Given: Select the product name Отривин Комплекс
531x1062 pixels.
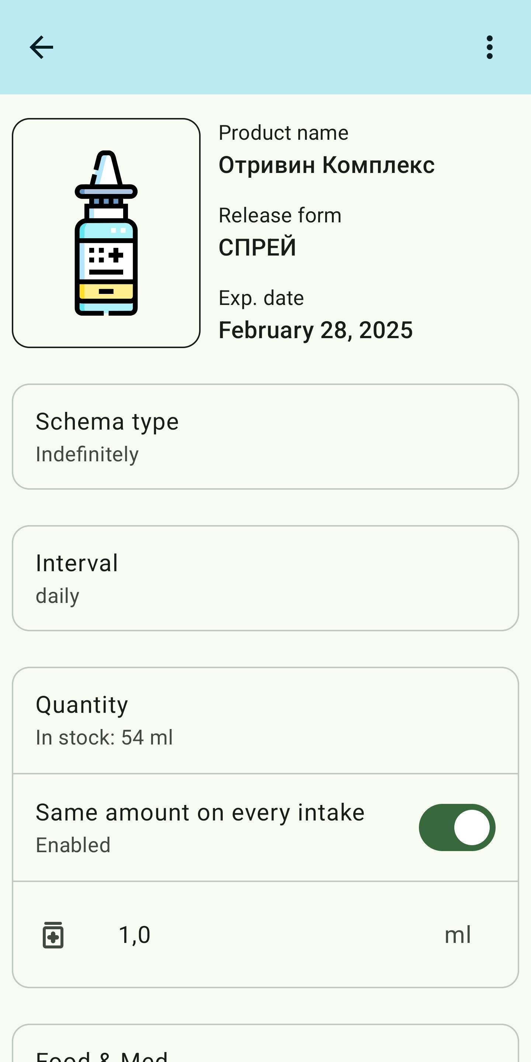Looking at the screenshot, I should [326, 165].
